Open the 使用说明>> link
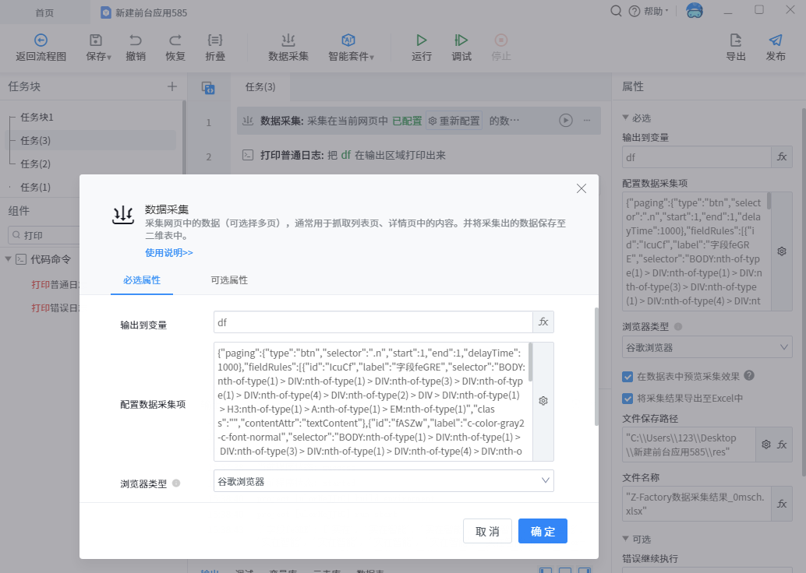Viewport: 806px width, 573px height. (x=169, y=253)
